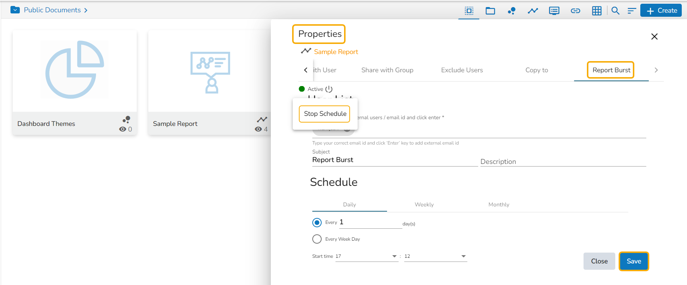Click the grid view icon in the toolbar
687x285 pixels.
coord(597,11)
